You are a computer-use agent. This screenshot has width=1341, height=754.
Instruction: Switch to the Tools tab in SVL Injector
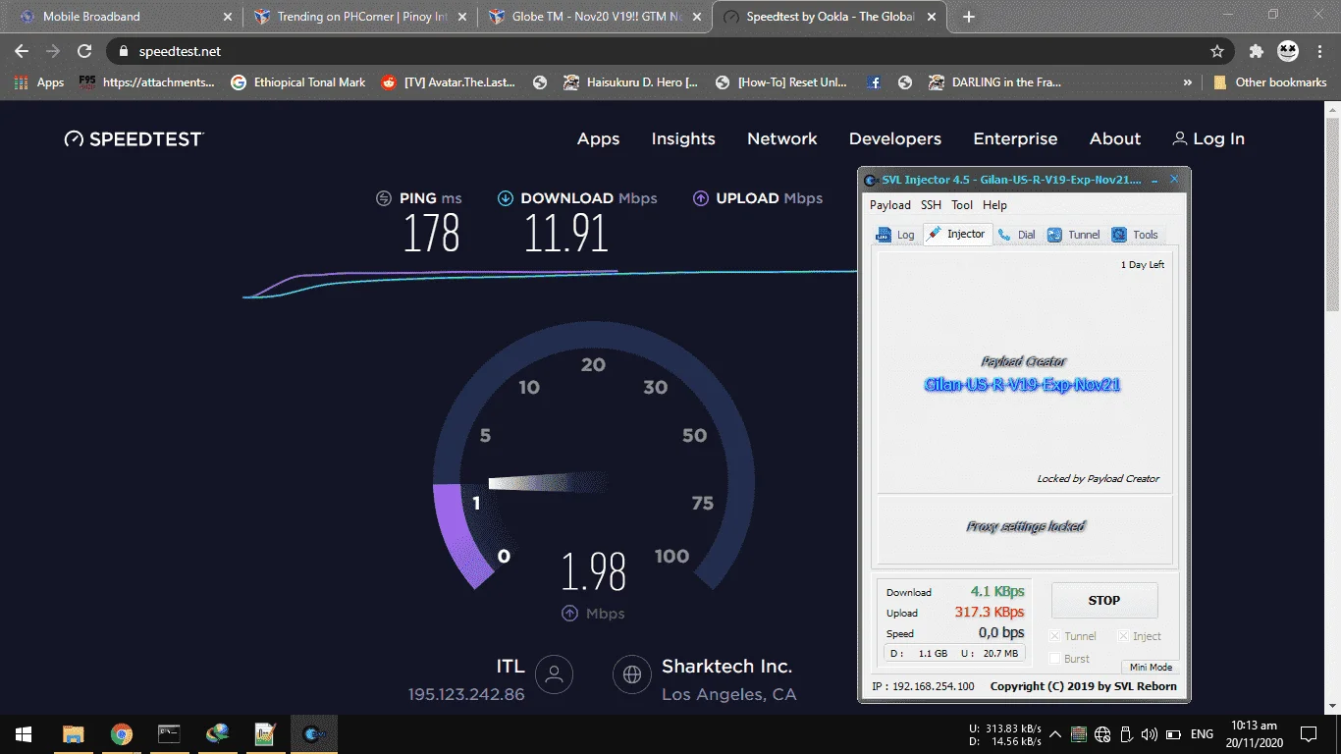1136,235
